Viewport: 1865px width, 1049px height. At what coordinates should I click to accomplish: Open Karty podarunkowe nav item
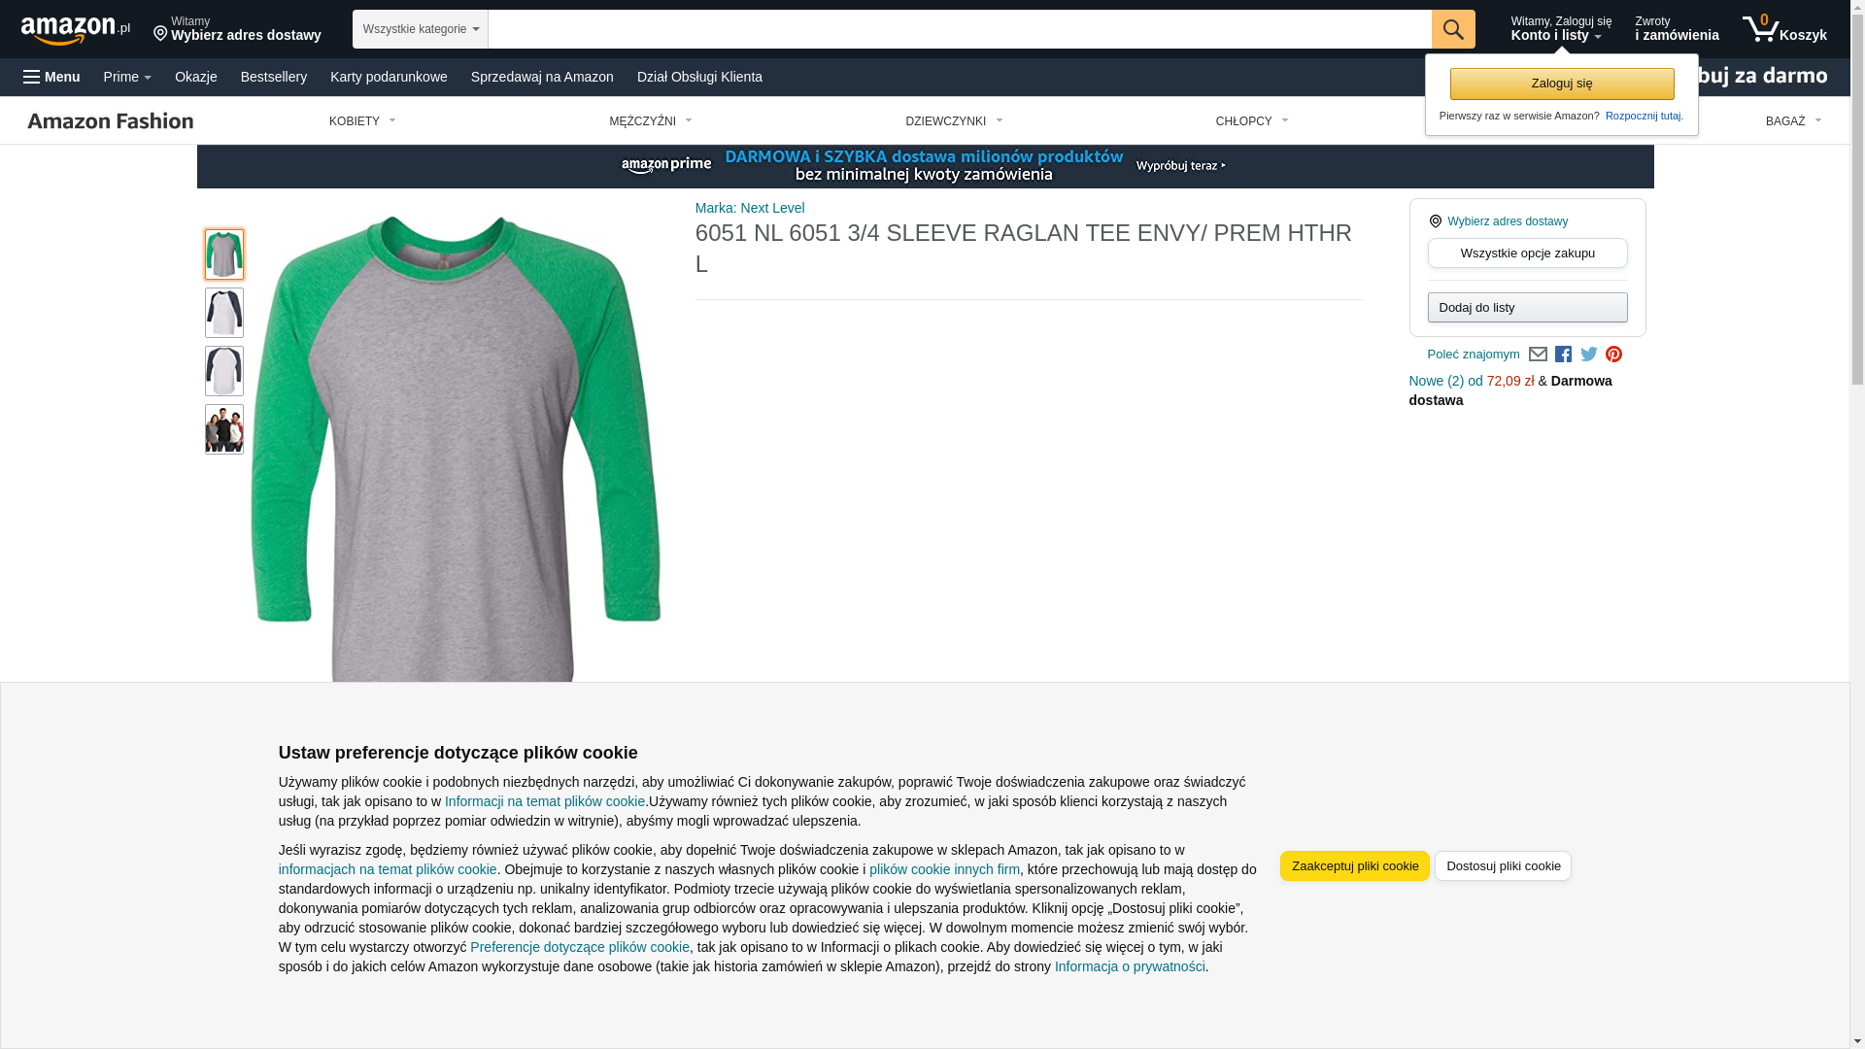[389, 77]
